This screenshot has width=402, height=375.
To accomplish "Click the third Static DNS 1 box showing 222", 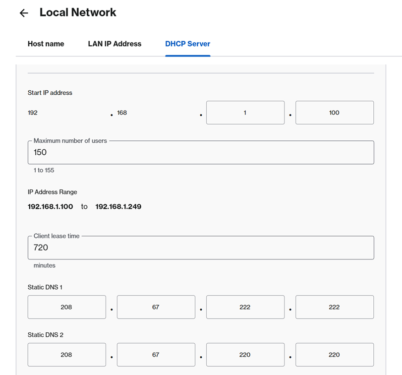I will (245, 307).
